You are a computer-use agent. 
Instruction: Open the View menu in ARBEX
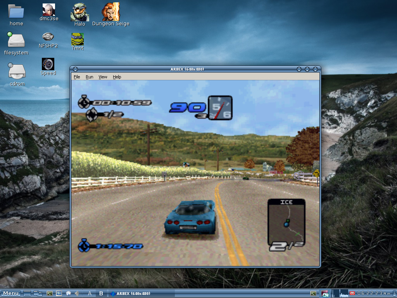103,77
